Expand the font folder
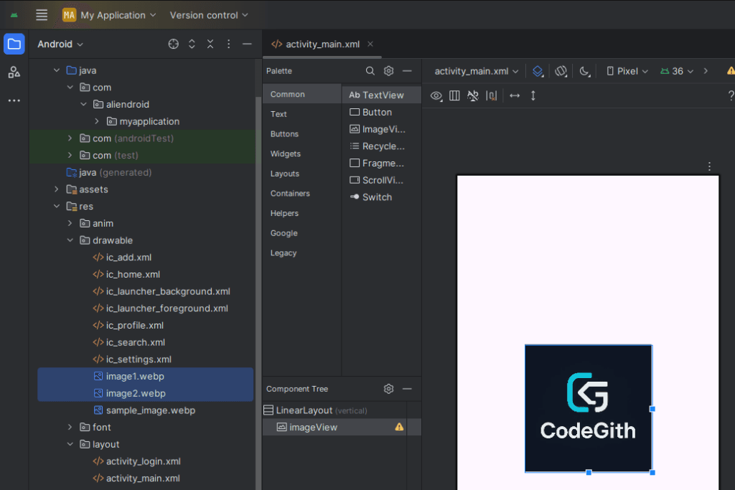Screen dimensions: 735x490 [x=70, y=428]
